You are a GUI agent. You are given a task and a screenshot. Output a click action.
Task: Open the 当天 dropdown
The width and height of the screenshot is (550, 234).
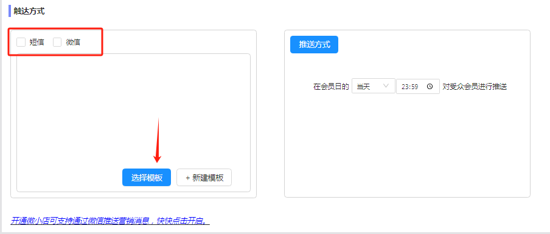[373, 86]
